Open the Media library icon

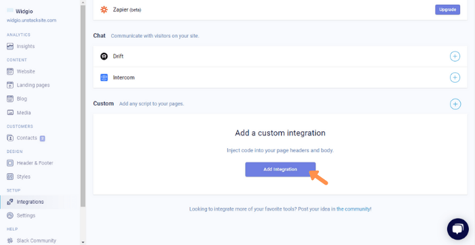pos(10,112)
